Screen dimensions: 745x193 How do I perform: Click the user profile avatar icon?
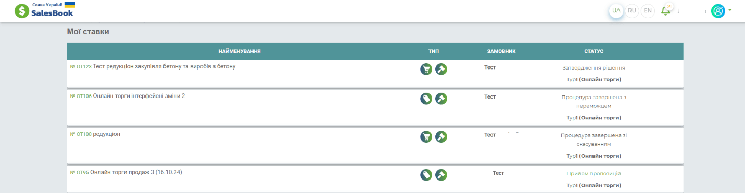(x=718, y=11)
